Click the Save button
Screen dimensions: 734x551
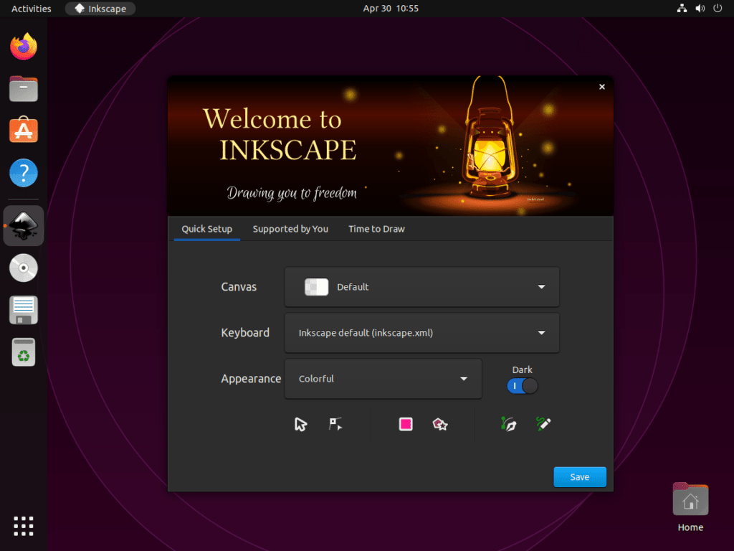(x=579, y=476)
